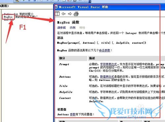The image size is (165, 122).
Task: Click the Helpfile parameter name
Action: point(66,92)
